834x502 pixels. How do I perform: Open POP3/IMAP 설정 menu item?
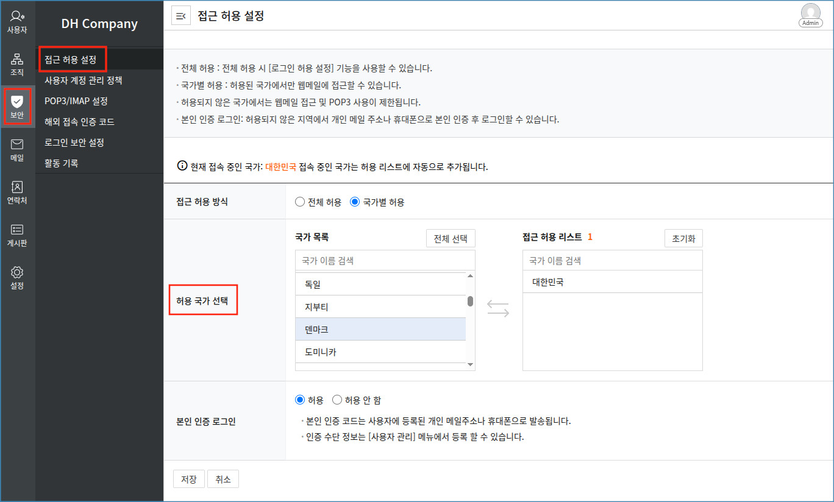[76, 101]
